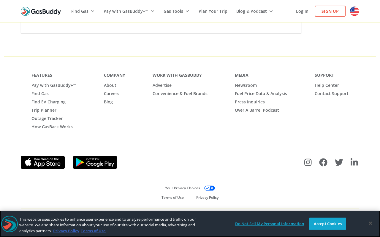The width and height of the screenshot is (380, 237).
Task: Open footer Pay with GasBuddy+ link
Action: [54, 85]
